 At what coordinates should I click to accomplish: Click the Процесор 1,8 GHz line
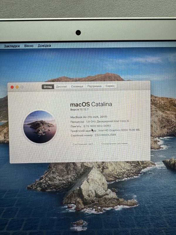click(x=100, y=121)
